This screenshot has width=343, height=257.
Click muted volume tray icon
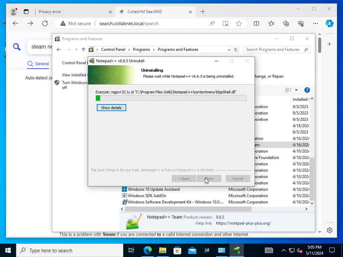click(299, 250)
